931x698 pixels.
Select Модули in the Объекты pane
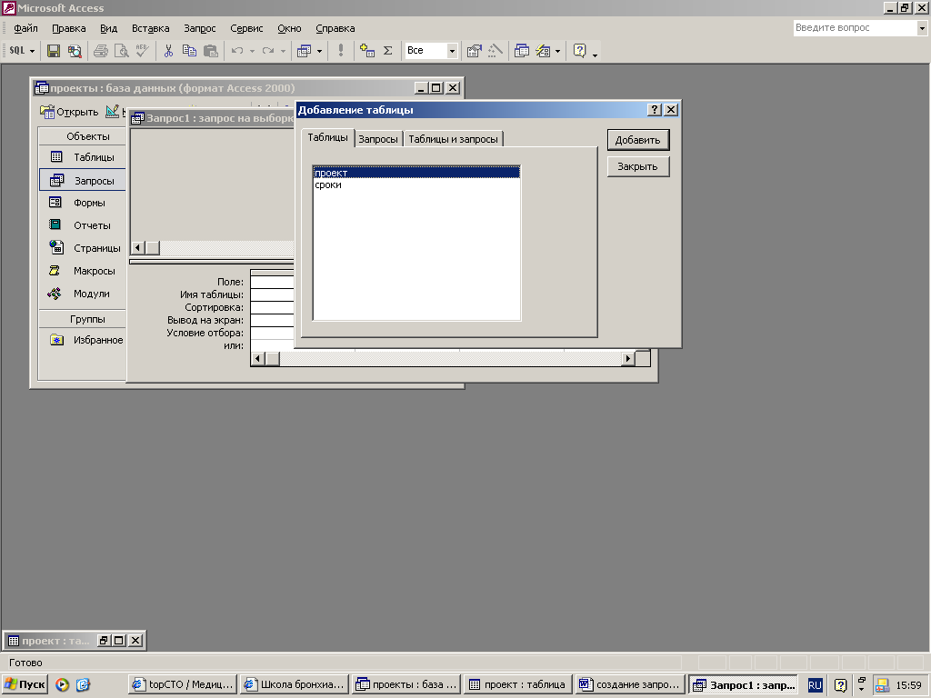[83, 294]
